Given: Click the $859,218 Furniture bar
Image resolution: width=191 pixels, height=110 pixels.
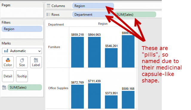Looking at the screenshot, I should pos(78,52).
